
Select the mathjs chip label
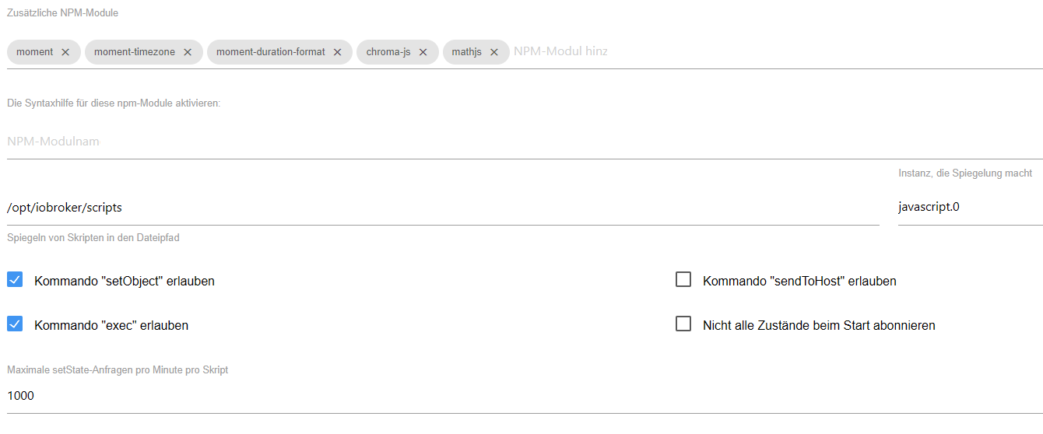(467, 52)
